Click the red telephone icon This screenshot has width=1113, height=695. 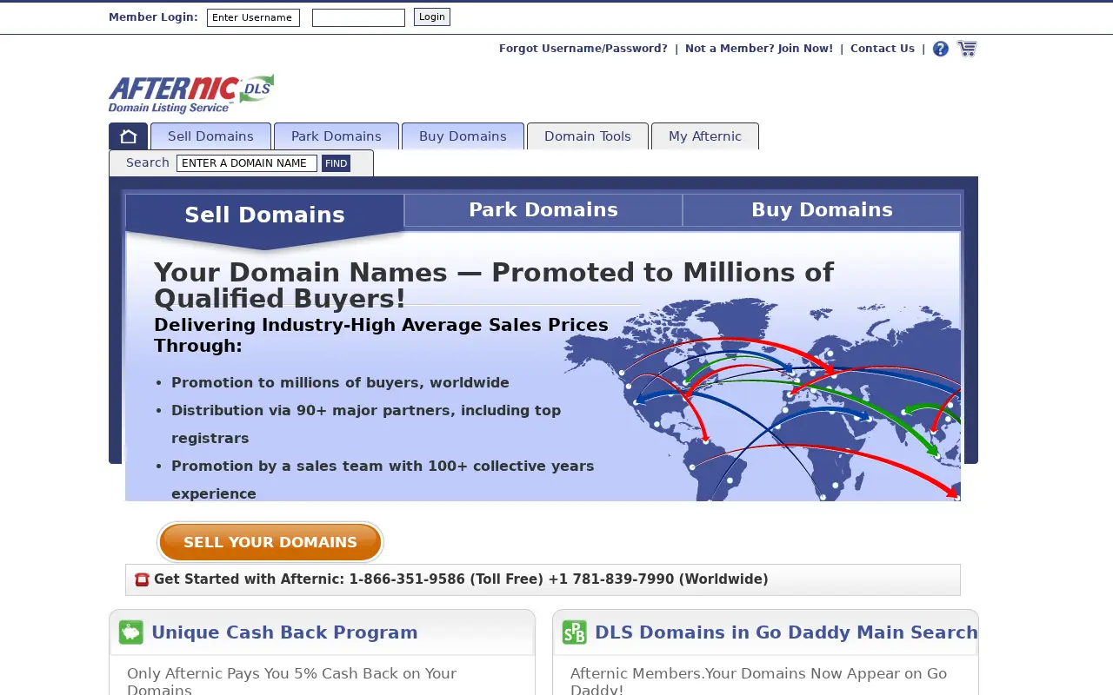click(x=142, y=579)
